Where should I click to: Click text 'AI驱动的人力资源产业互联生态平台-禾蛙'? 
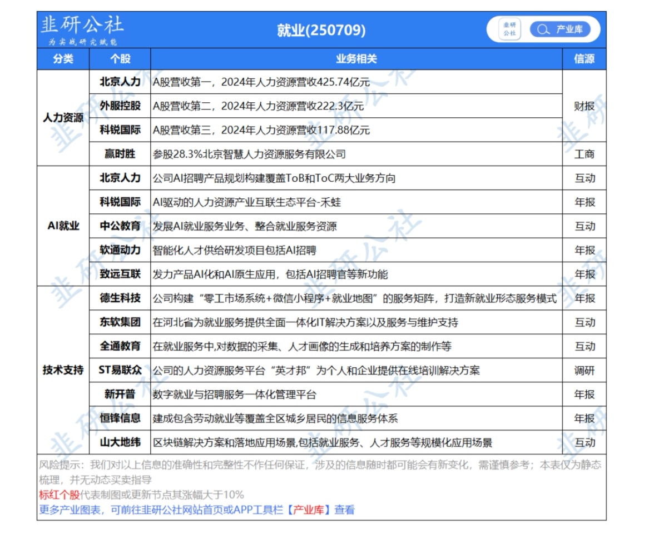point(247,203)
